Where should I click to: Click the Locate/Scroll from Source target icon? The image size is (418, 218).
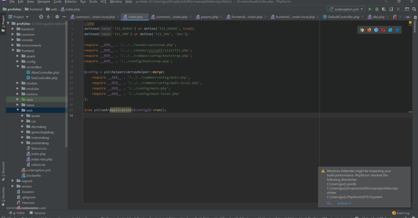41,17
